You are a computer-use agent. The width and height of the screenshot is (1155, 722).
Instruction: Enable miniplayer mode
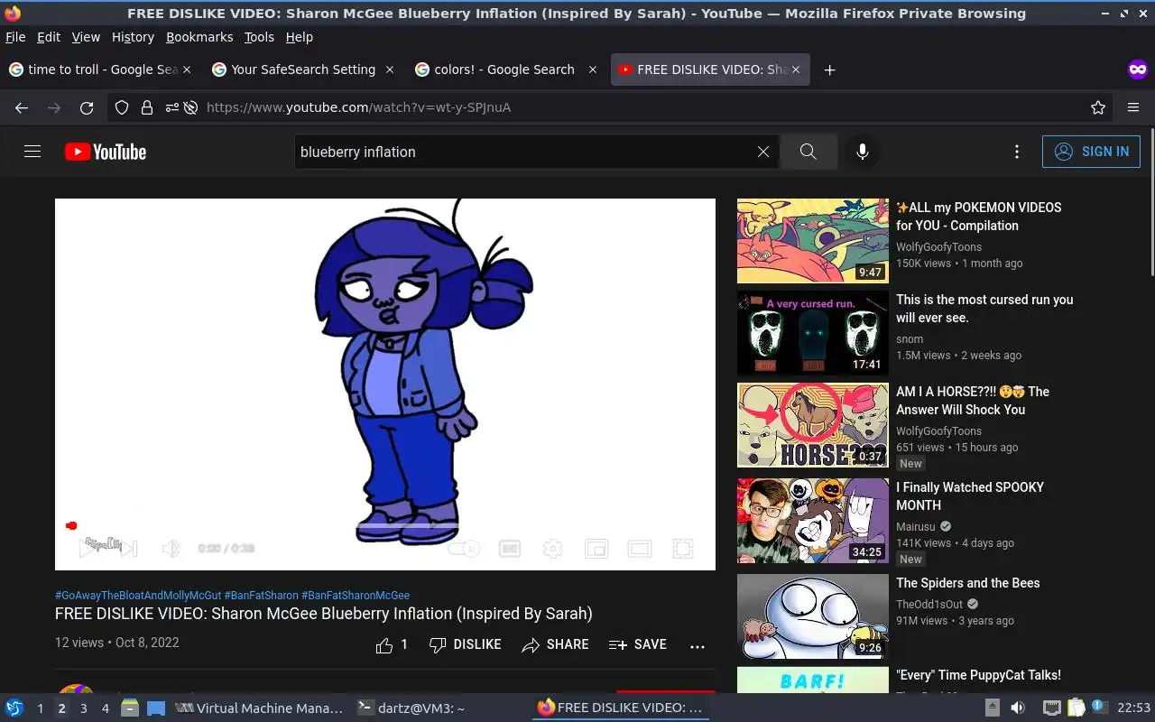[596, 548]
